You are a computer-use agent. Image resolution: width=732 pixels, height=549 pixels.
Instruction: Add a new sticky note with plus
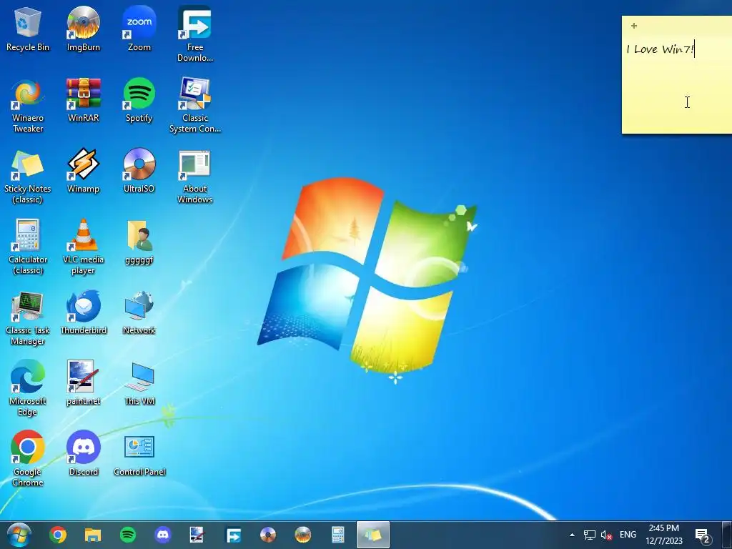click(634, 26)
